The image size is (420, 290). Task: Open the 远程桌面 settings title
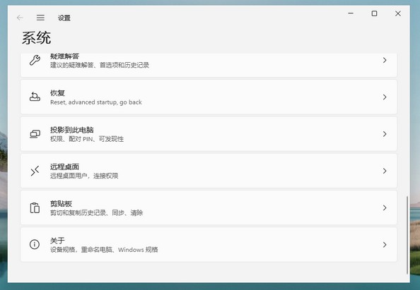pos(64,167)
